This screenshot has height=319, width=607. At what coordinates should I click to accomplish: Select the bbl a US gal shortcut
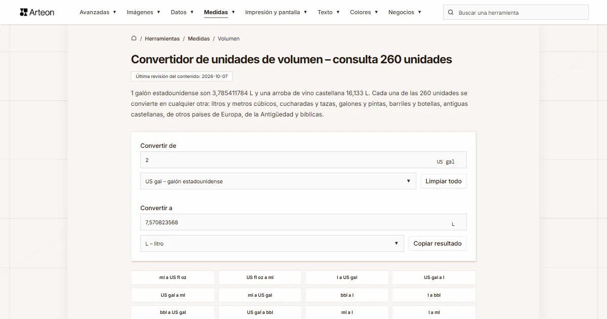click(173, 312)
